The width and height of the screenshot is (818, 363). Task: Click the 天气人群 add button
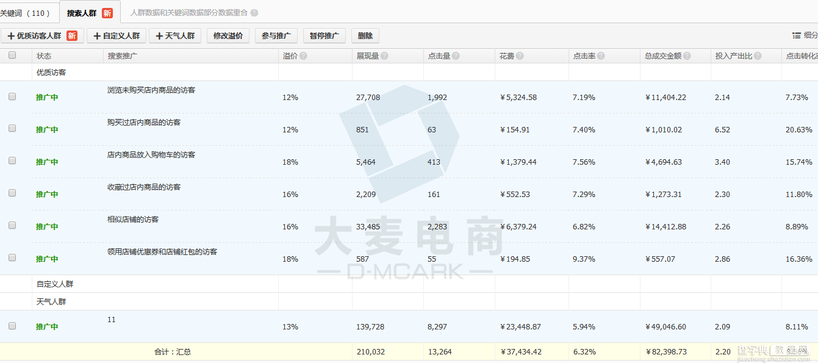point(175,36)
